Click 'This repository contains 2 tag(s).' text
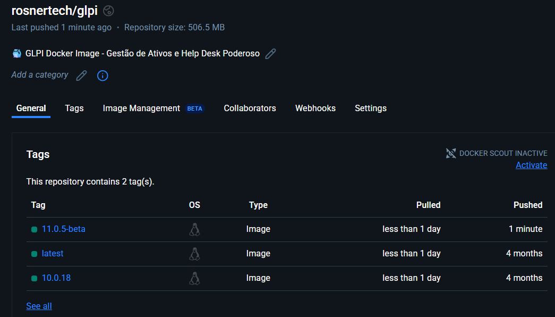This screenshot has width=555, height=317. (90, 181)
